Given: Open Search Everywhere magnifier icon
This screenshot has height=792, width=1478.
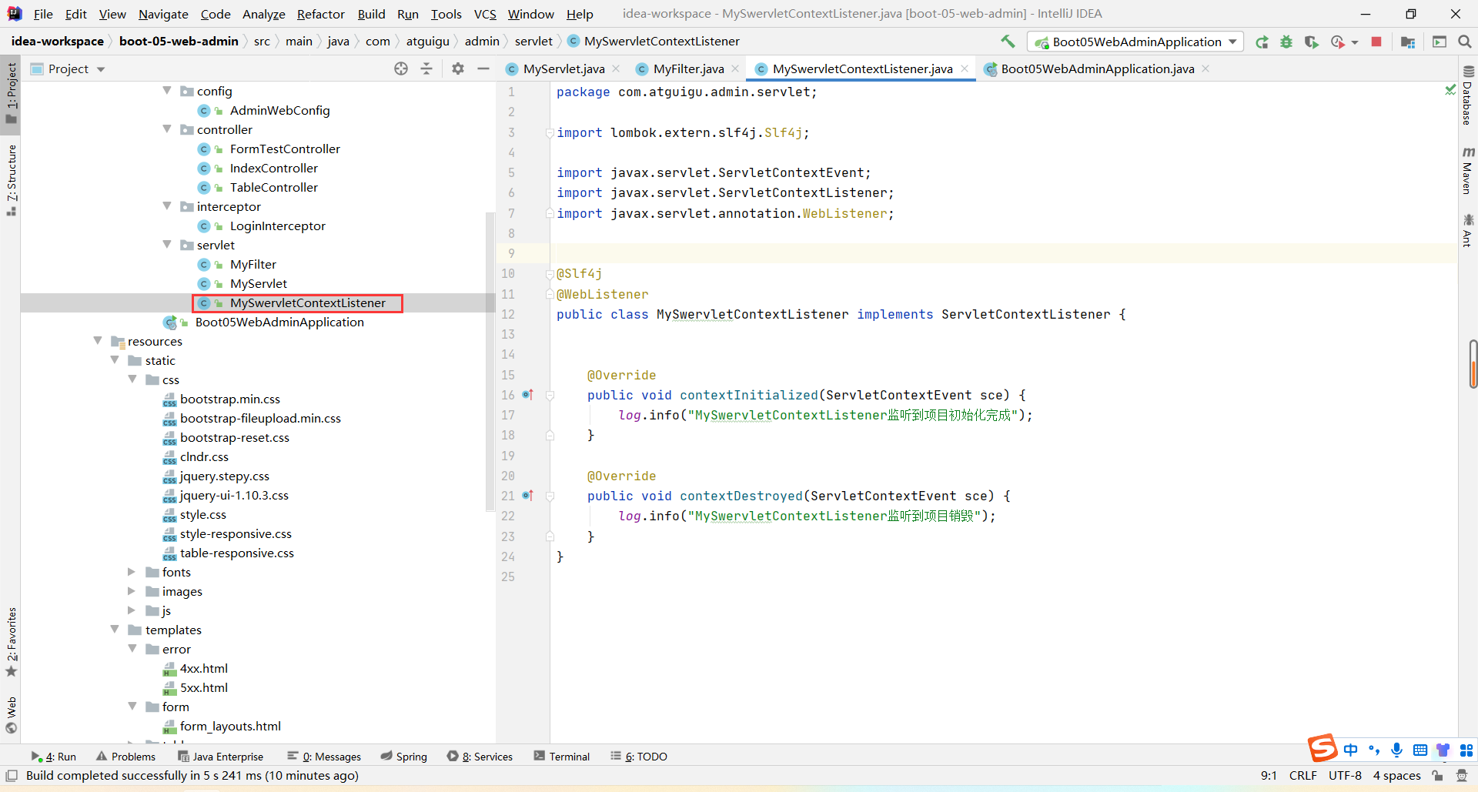Looking at the screenshot, I should click(1464, 42).
